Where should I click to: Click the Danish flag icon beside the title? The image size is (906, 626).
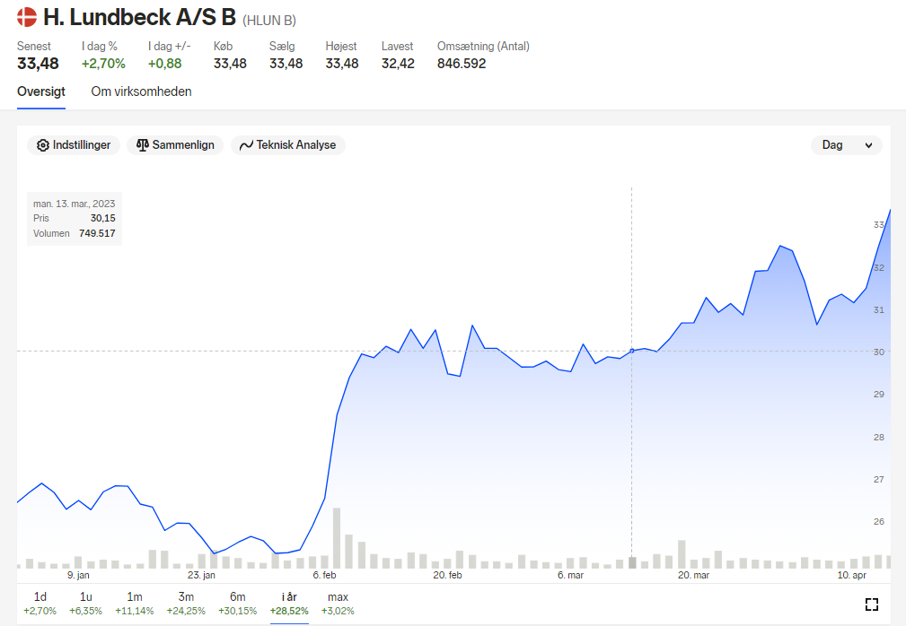click(x=27, y=17)
